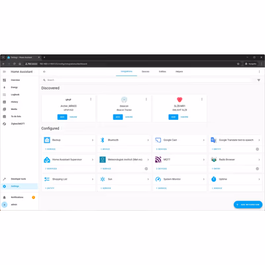Add the SLZB-MR1 discovered device
The height and width of the screenshot is (265, 265).
[174, 117]
